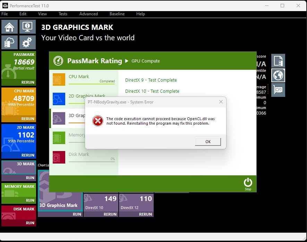Image resolution: width=307 pixels, height=242 pixels.
Task: Open the Home icon tile
Action: 9,27
